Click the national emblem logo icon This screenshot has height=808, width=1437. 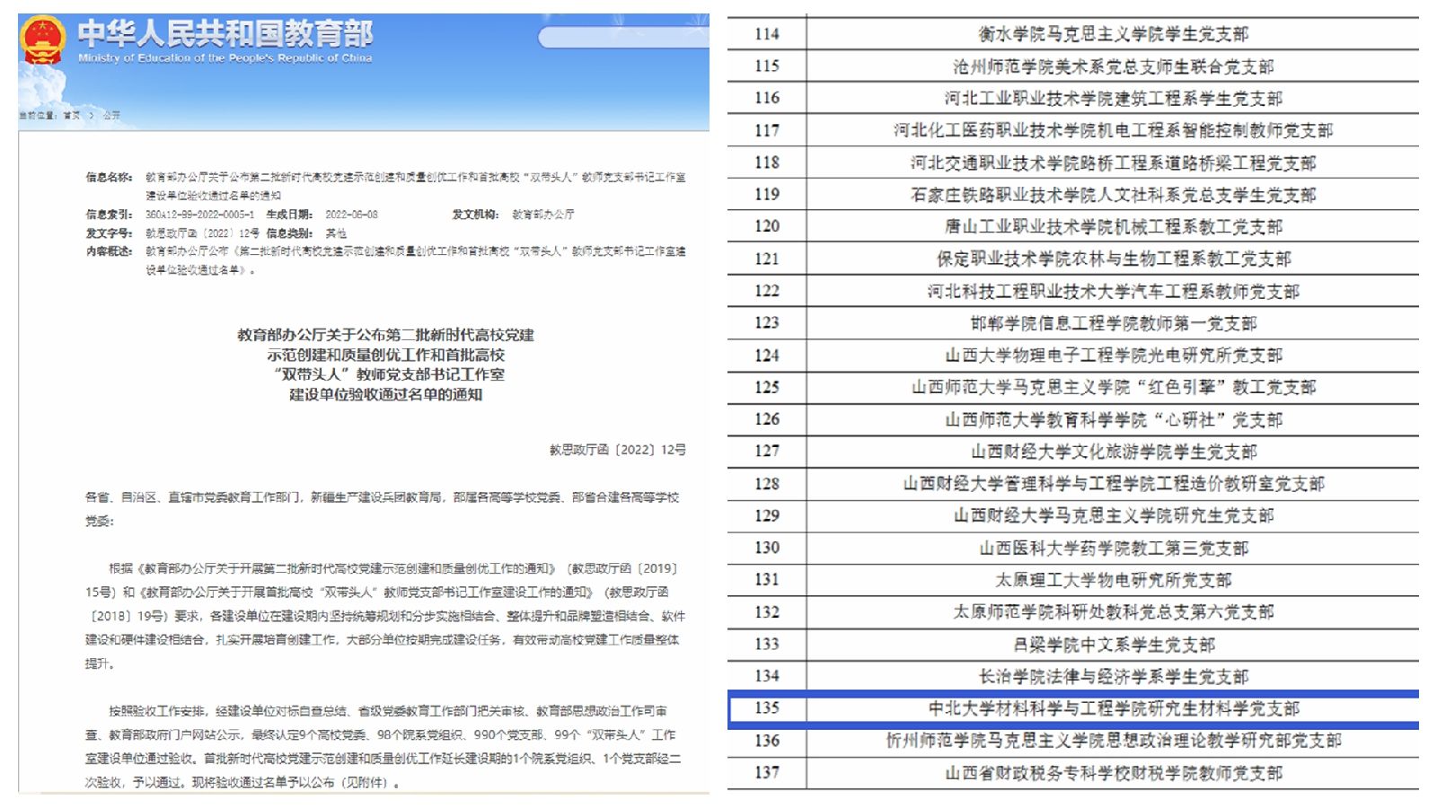tap(42, 40)
